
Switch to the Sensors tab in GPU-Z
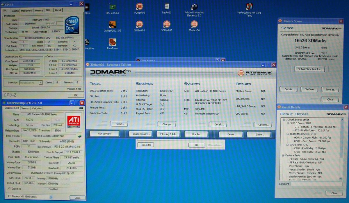[x=25, y=108]
